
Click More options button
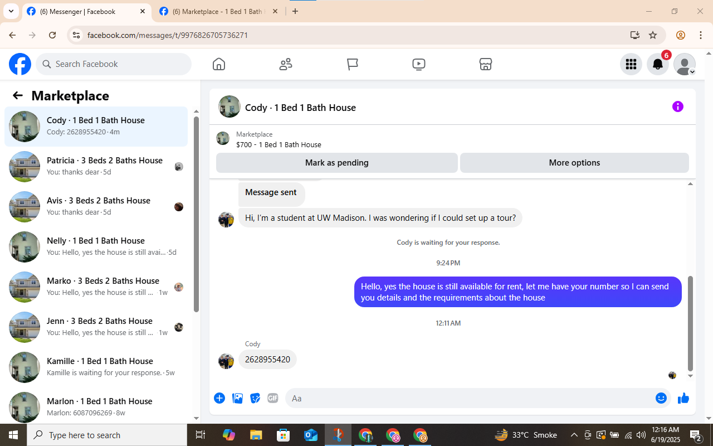coord(574,163)
